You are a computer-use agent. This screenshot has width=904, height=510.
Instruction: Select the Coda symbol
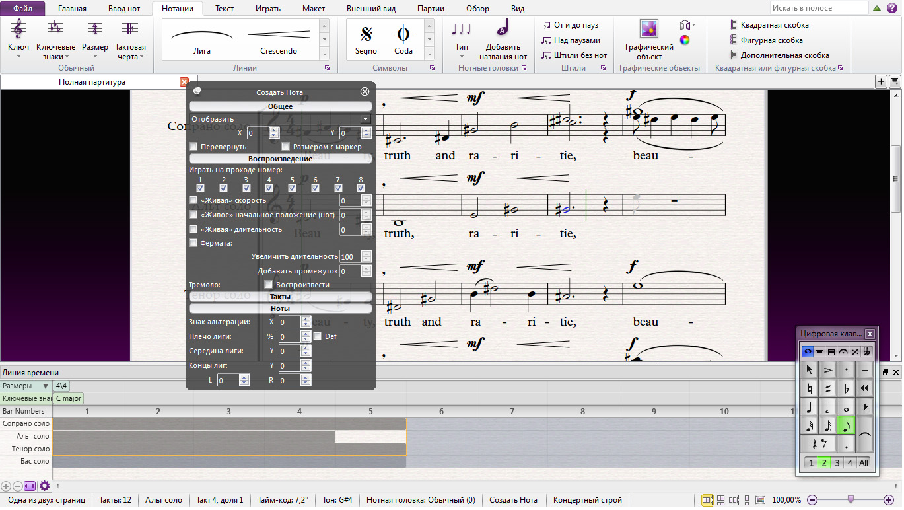click(403, 34)
